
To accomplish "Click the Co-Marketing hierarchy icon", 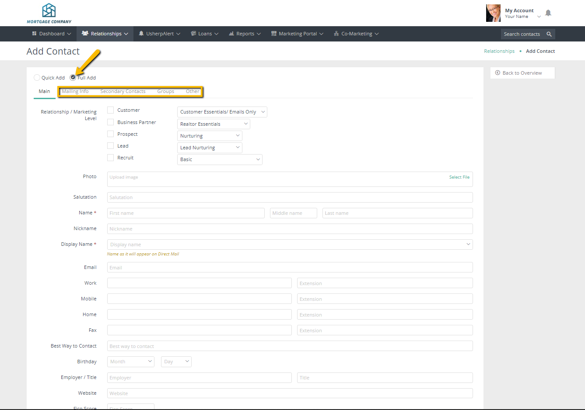I will (x=336, y=34).
